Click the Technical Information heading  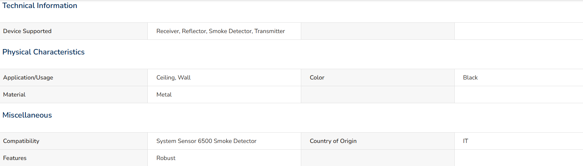(x=40, y=6)
